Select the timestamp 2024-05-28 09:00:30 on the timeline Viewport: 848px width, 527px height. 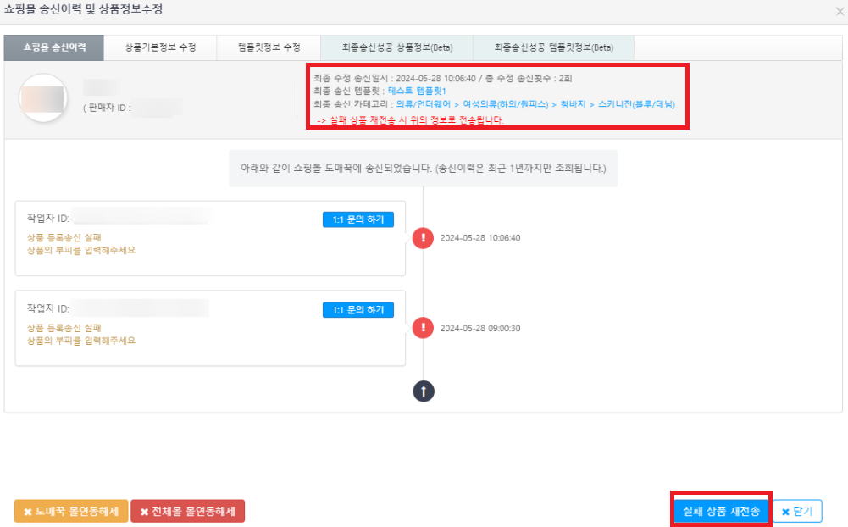480,329
